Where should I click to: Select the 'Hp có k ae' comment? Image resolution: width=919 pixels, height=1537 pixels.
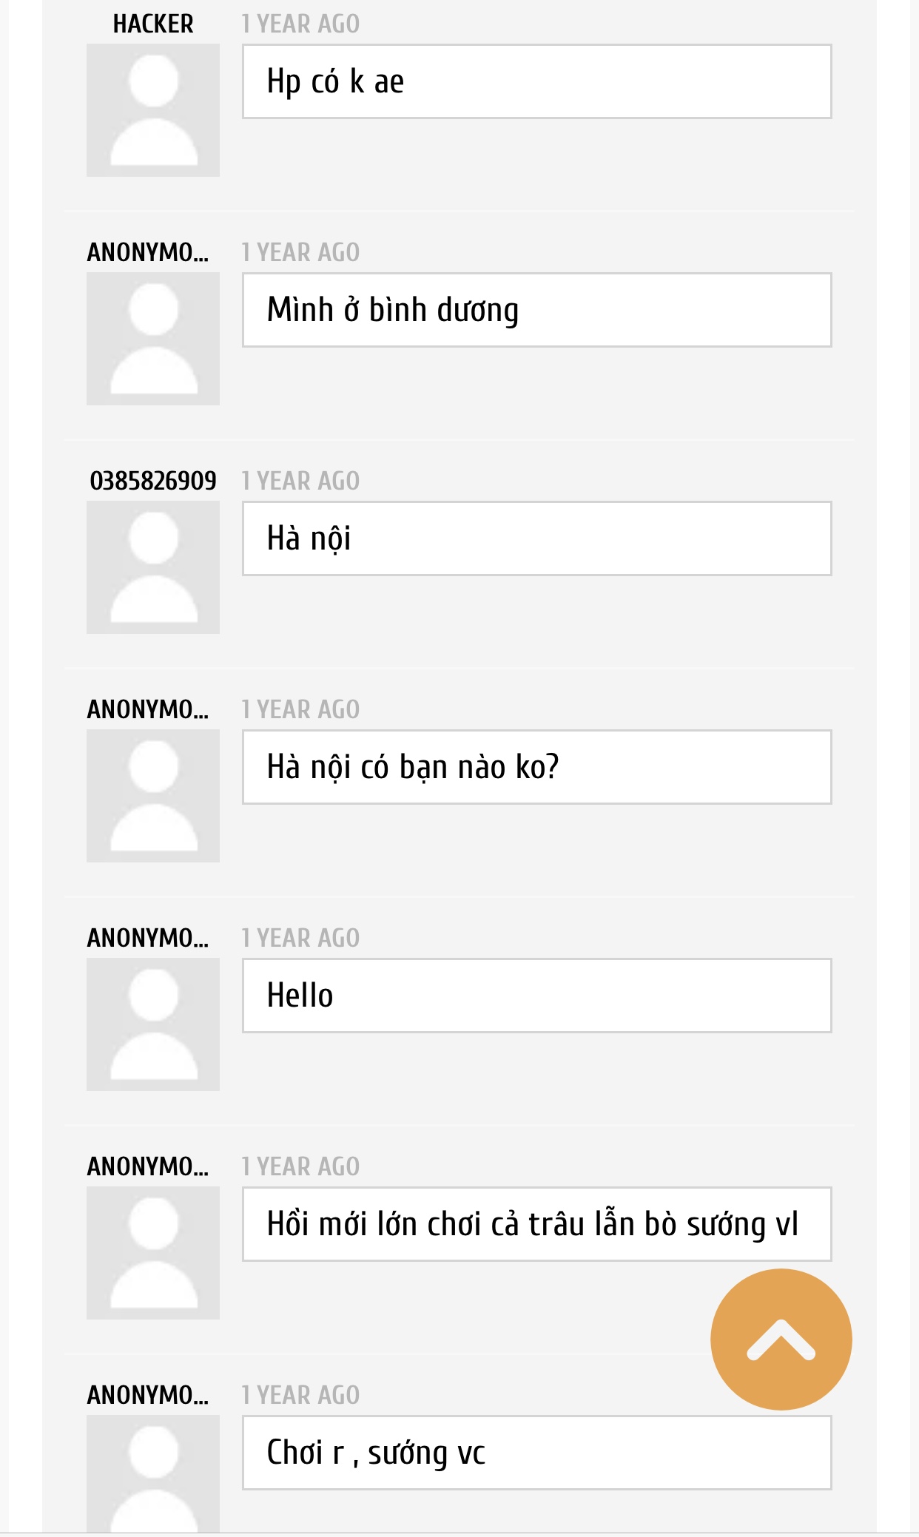pyautogui.click(x=537, y=81)
